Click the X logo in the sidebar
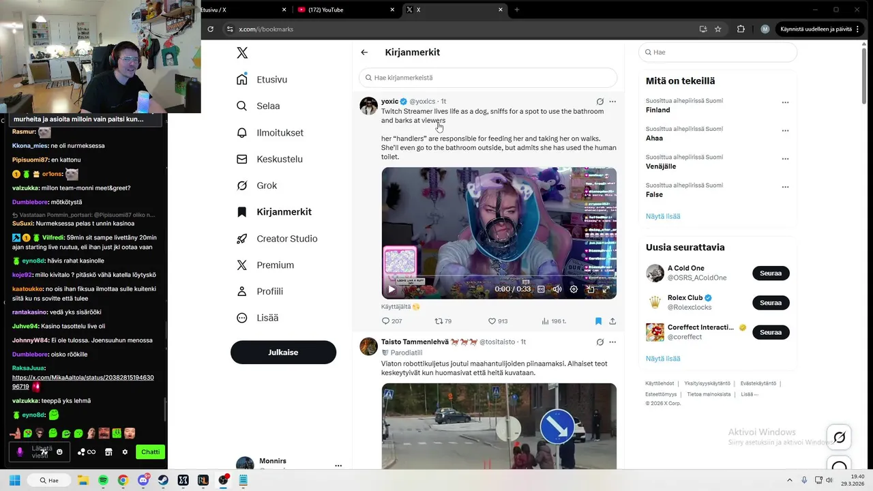The image size is (873, 491). click(x=242, y=53)
